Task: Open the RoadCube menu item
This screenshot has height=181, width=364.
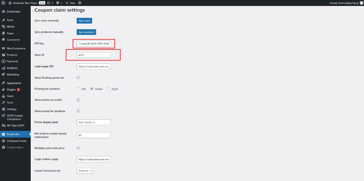Action: (15, 134)
